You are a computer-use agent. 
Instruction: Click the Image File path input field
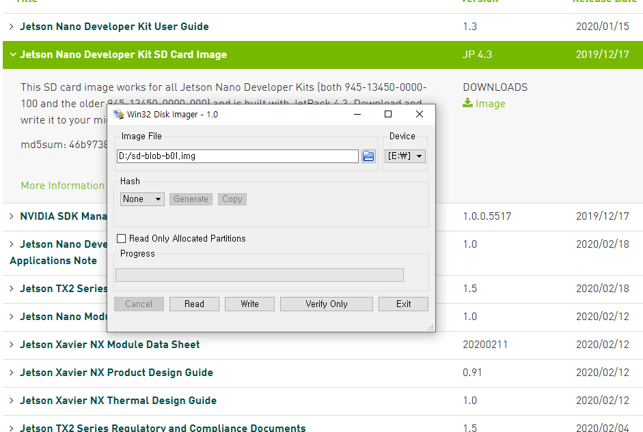[x=238, y=156]
